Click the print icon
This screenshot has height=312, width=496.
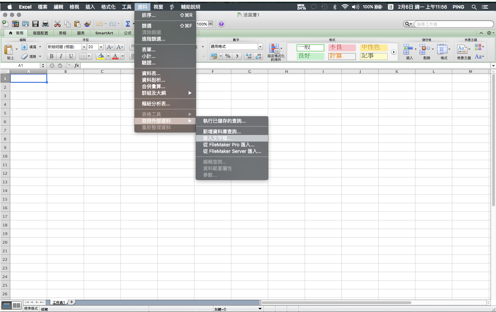45,24
